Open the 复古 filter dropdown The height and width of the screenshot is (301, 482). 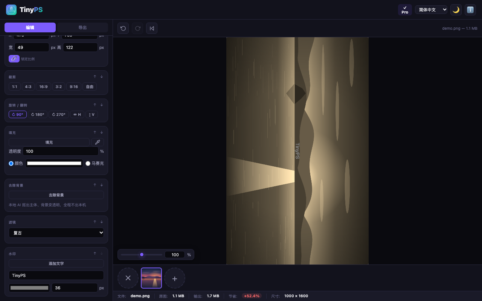coord(56,233)
